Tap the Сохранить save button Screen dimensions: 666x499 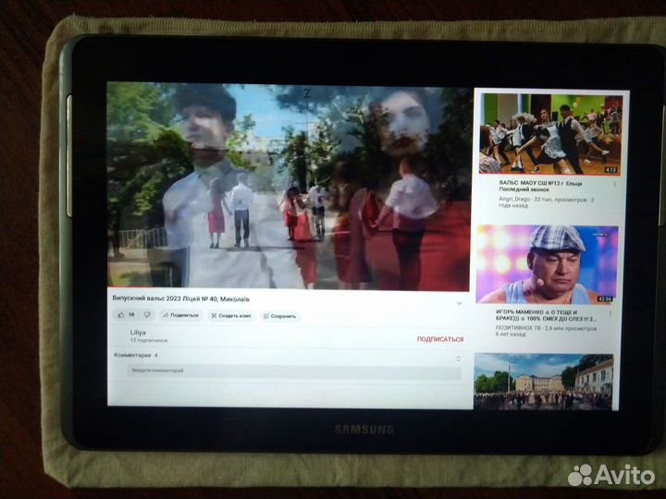coord(280,316)
